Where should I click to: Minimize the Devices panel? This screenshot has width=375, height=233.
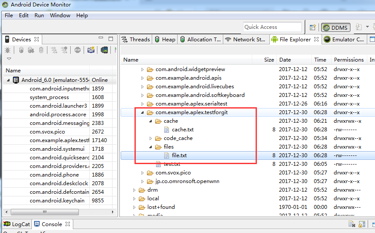(101, 38)
